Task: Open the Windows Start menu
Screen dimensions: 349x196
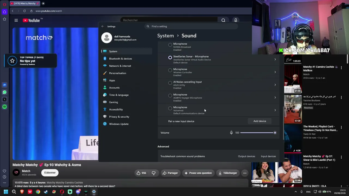Action: (x=6, y=192)
